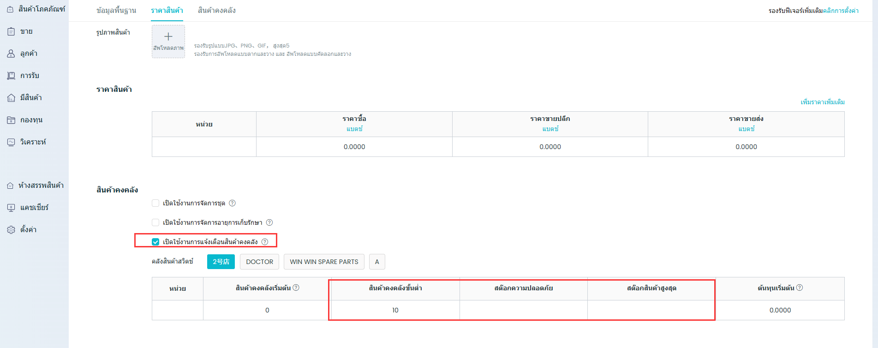Enable the เปิดใช้งานการจัดการอายุการเก็บรักษา checkbox
This screenshot has height=348, width=878.
(155, 222)
